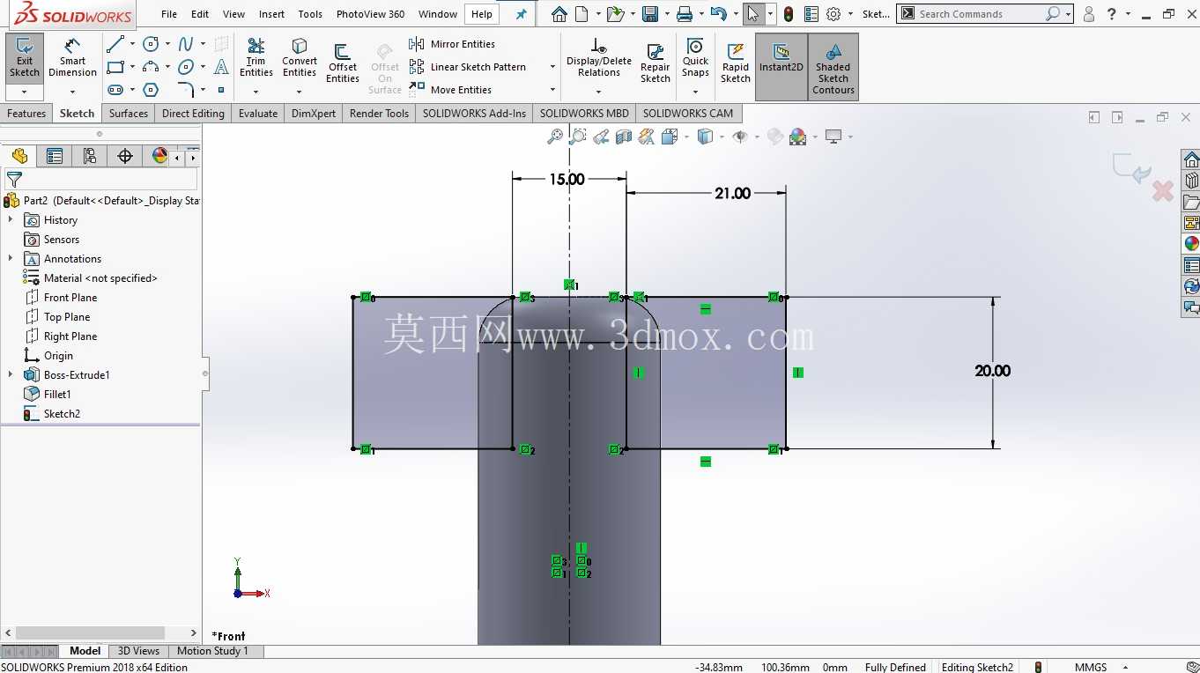The height and width of the screenshot is (673, 1200).
Task: Start Move Entities command
Action: click(x=450, y=90)
